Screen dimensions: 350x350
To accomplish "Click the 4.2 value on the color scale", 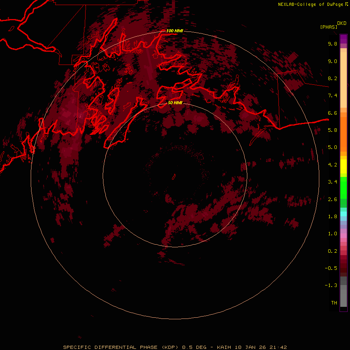I will [332, 165].
